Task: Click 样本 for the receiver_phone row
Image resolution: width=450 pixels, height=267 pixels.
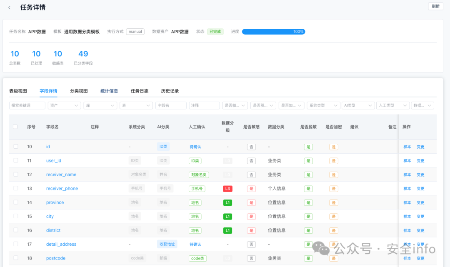Action: [x=407, y=189]
